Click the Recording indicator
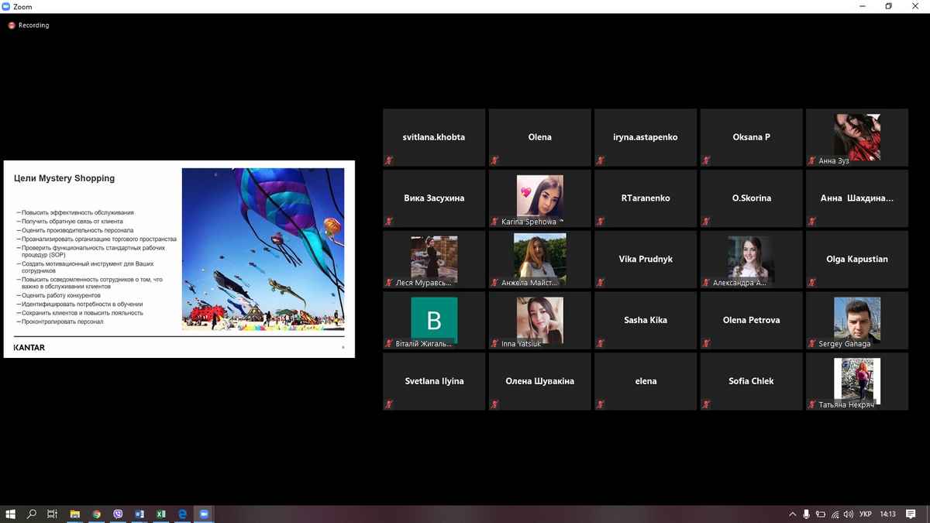 [29, 26]
